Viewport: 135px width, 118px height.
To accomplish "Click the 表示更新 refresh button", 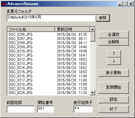I will [113, 73].
